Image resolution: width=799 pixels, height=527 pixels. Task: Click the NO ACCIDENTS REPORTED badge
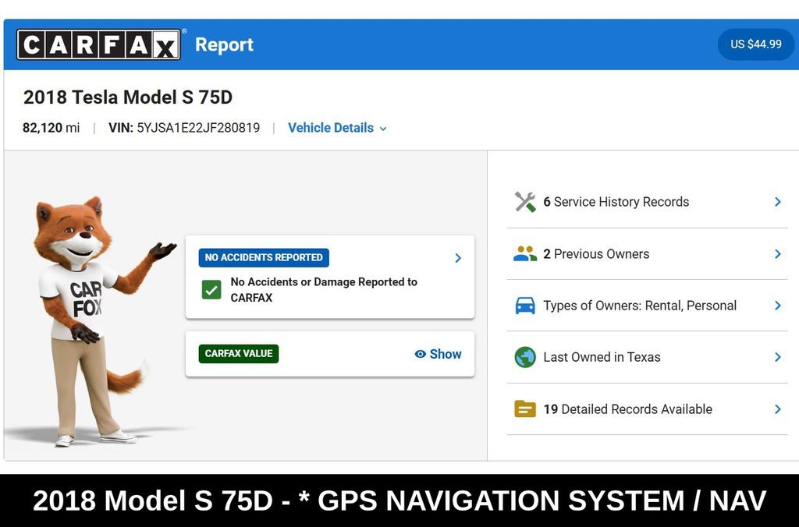point(264,257)
